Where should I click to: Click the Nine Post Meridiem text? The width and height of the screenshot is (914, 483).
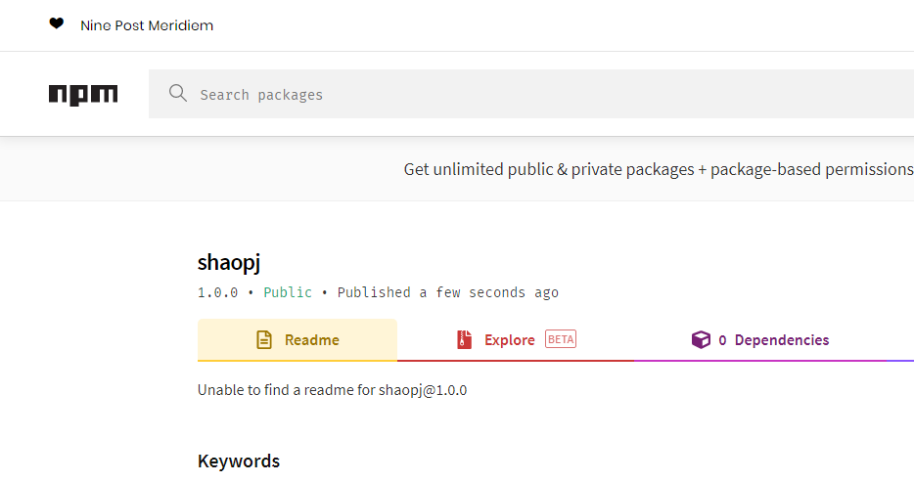(147, 25)
